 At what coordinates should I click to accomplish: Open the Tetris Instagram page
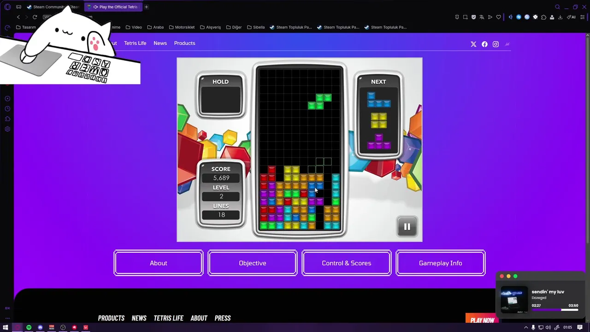pos(496,44)
